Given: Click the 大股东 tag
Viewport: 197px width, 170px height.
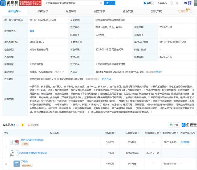Looking at the screenshot, I should coord(25,144).
